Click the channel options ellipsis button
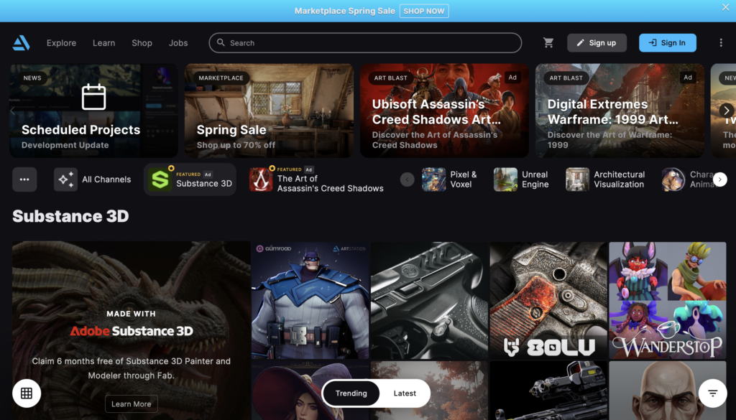 coord(24,179)
